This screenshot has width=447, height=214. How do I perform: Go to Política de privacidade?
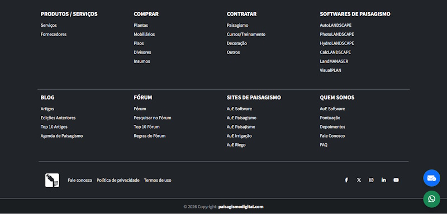point(118,180)
